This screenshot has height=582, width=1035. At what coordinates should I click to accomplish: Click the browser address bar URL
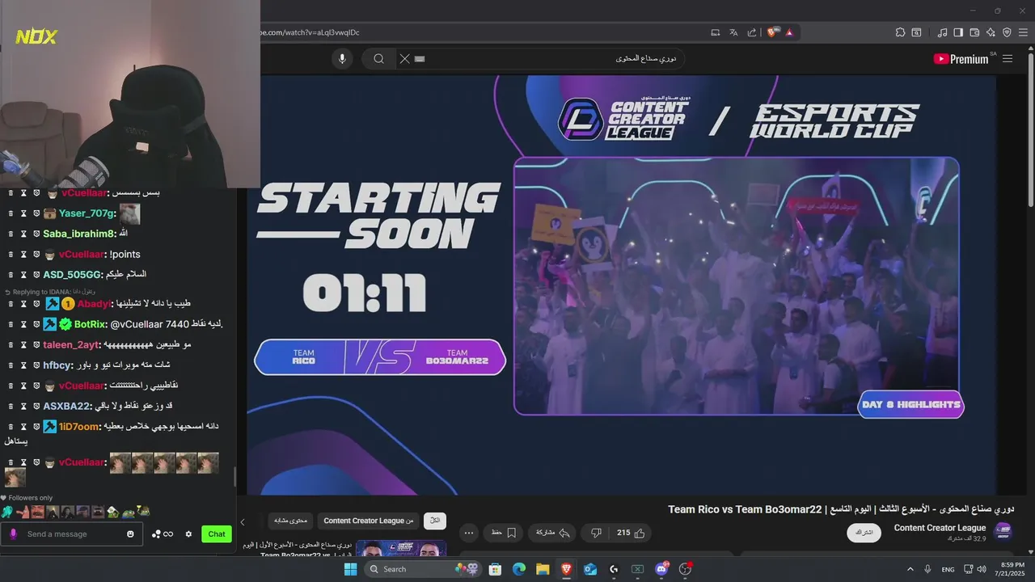click(310, 32)
